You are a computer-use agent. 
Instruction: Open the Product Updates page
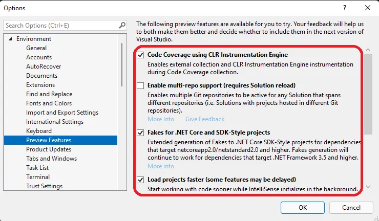(49, 149)
